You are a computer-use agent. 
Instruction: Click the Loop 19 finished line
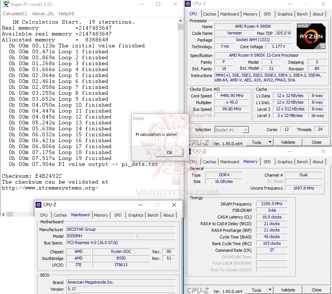(x=60, y=158)
